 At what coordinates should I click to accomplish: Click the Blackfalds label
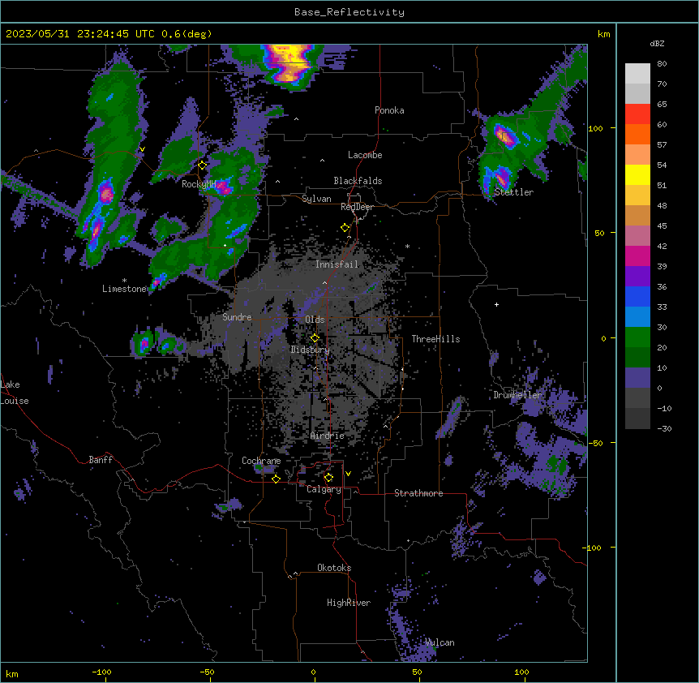tap(358, 181)
